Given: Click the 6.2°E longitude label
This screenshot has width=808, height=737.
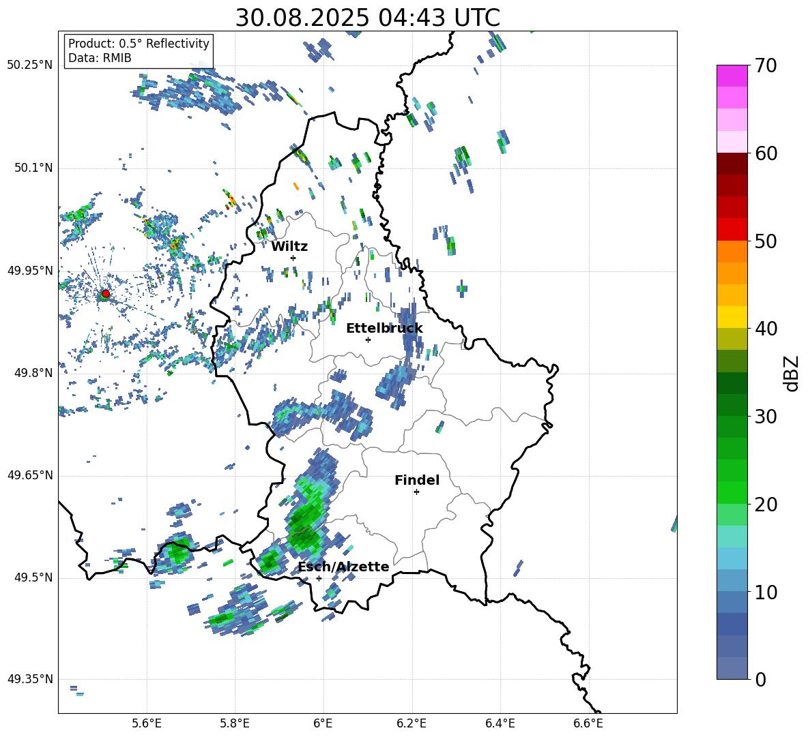Looking at the screenshot, I should pos(412,723).
